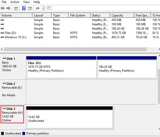Open the Help menu
The width and height of the screenshot is (160, 137).
point(37,2)
